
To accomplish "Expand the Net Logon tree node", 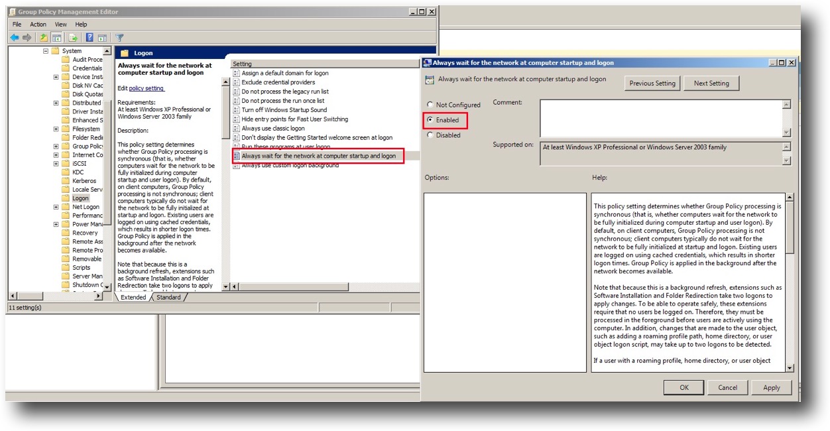I will [56, 207].
